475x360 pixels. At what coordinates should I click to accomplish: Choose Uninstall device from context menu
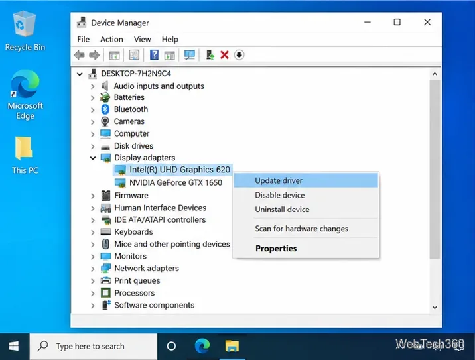(306, 210)
